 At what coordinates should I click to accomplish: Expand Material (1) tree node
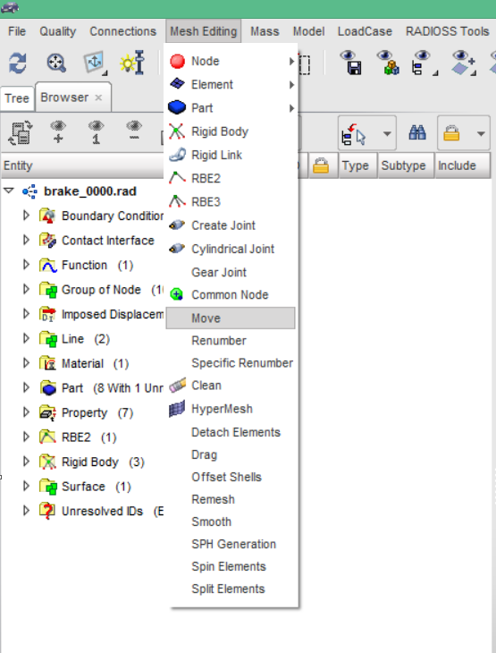pos(26,363)
